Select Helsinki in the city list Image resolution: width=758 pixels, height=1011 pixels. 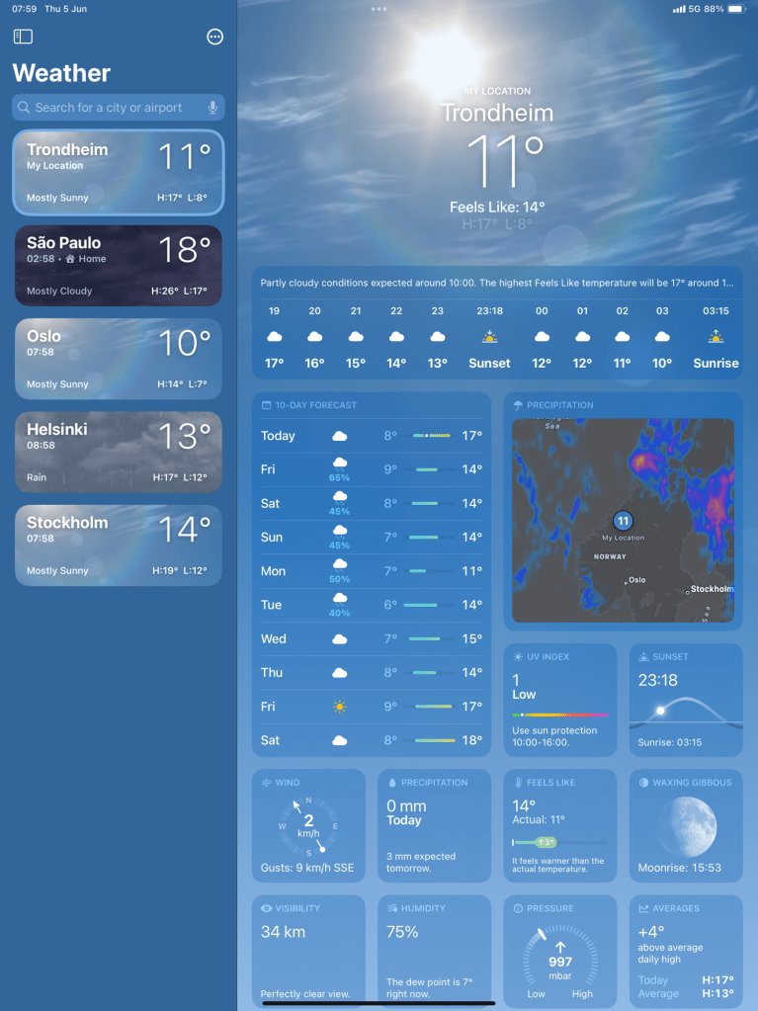pos(118,452)
